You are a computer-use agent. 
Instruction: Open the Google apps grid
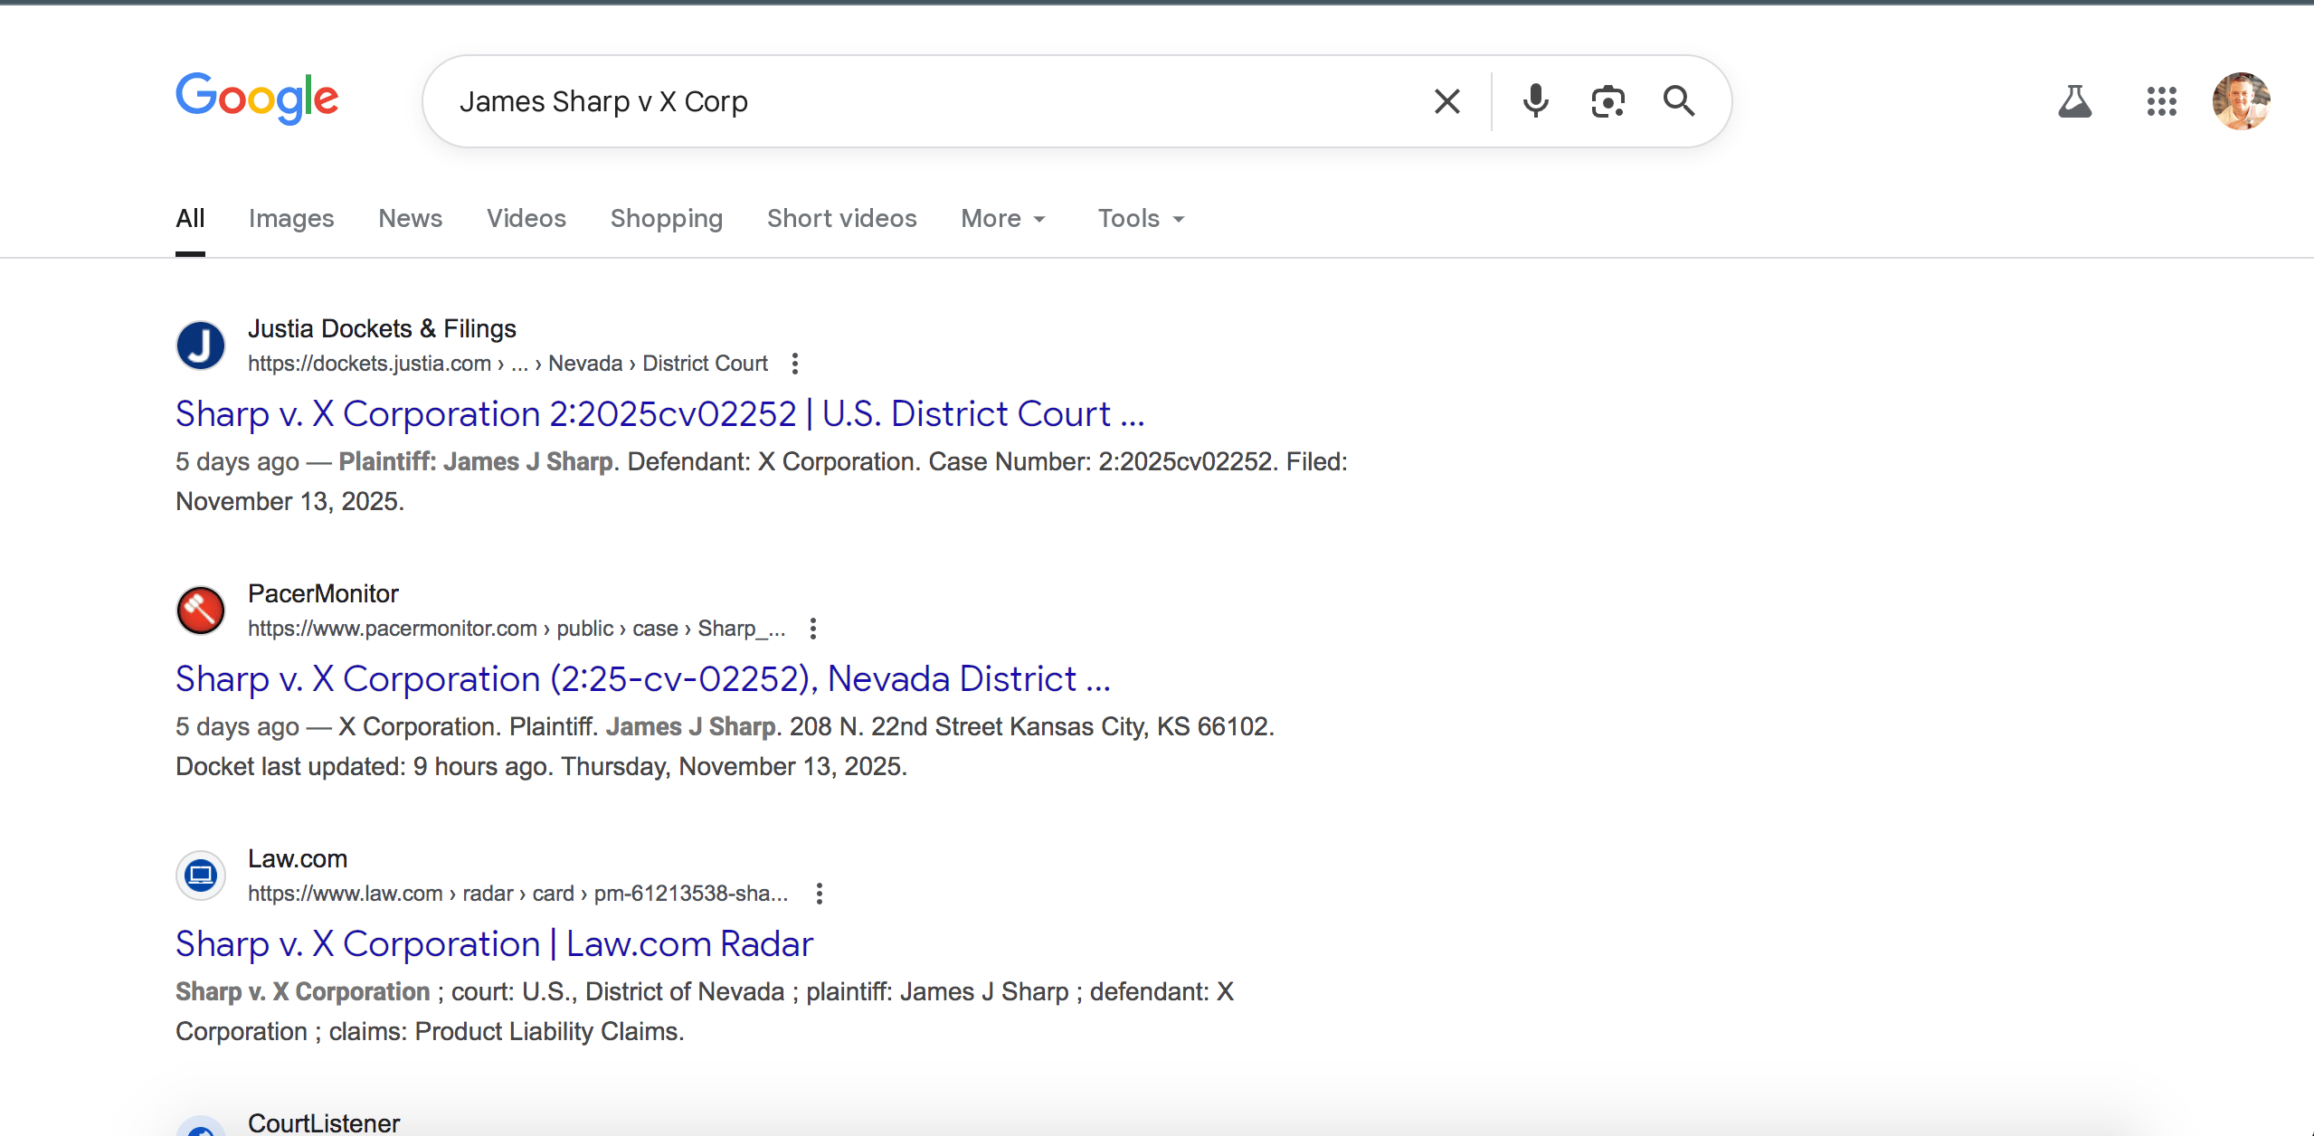2161,101
